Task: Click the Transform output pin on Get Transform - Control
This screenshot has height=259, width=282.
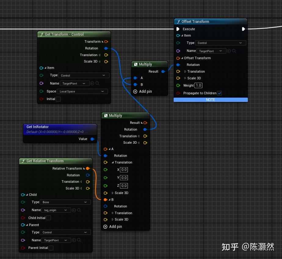Action: click(106, 41)
